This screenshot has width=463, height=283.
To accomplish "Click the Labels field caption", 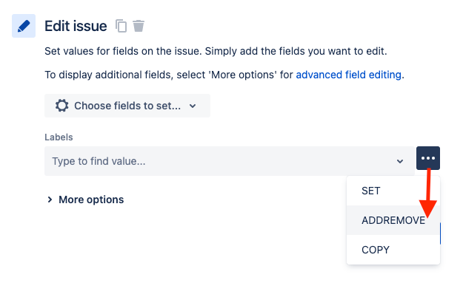I will pos(59,137).
